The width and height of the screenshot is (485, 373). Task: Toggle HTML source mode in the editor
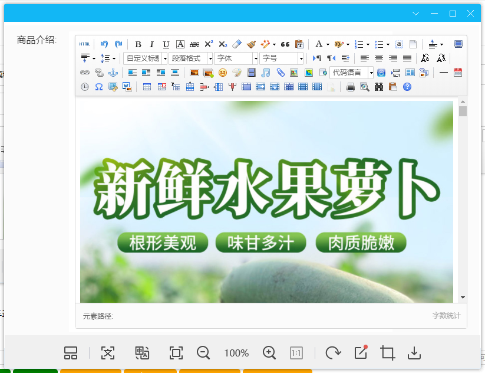[85, 44]
